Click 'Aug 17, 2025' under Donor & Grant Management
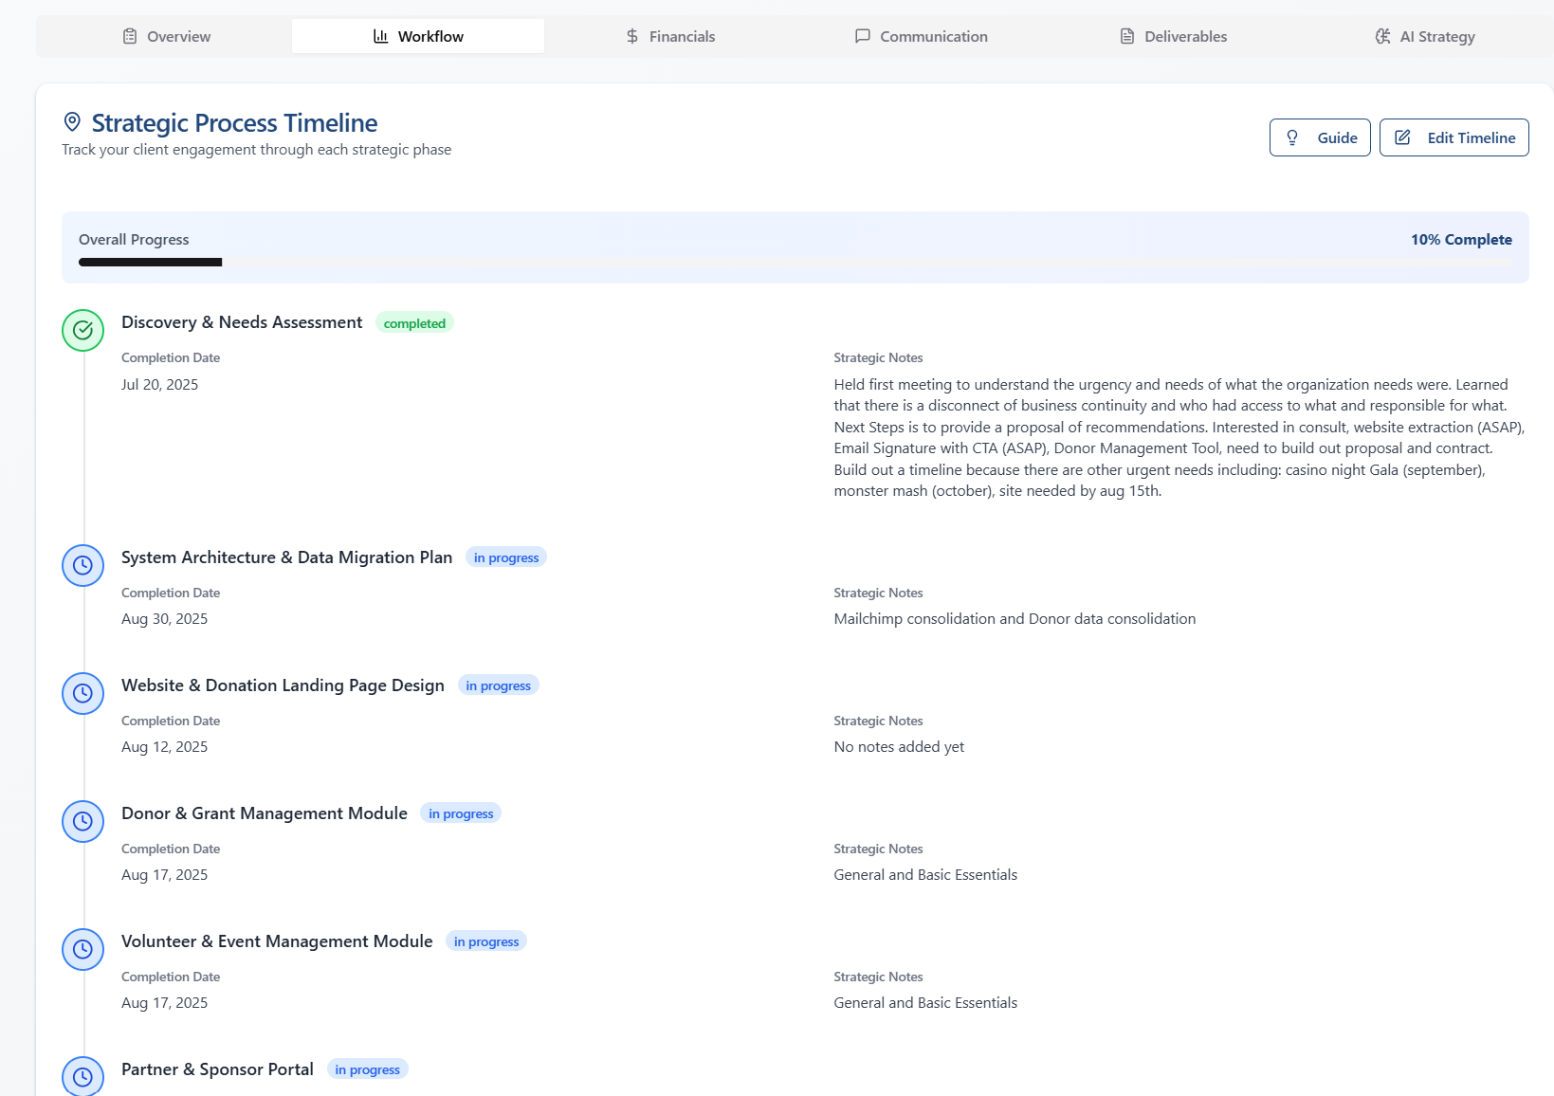 164,874
